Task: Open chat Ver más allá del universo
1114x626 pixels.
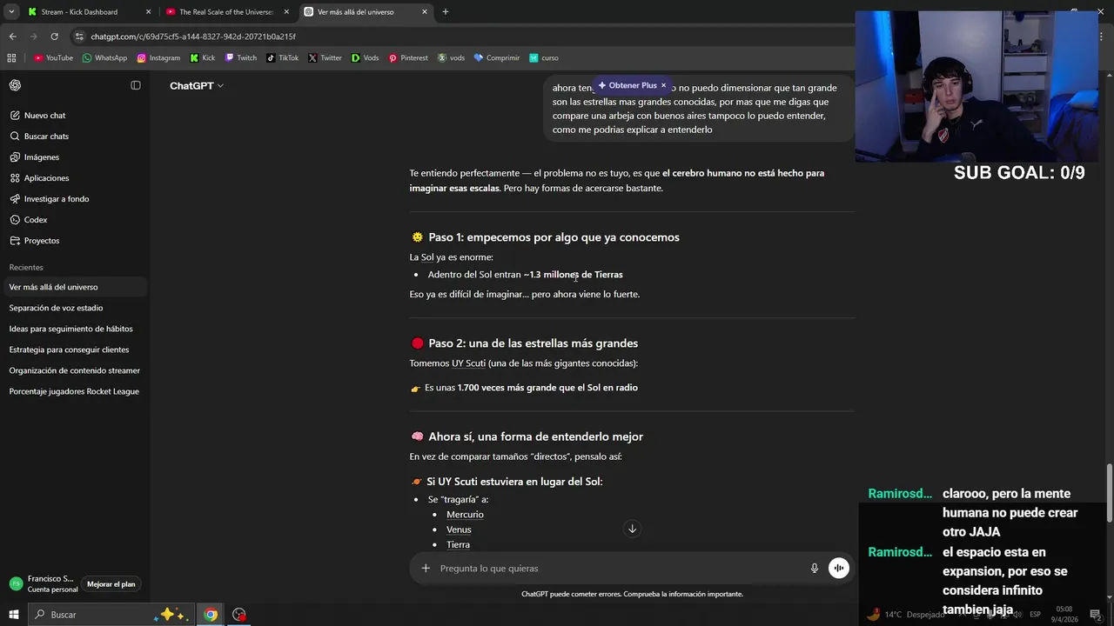Action: point(75,287)
